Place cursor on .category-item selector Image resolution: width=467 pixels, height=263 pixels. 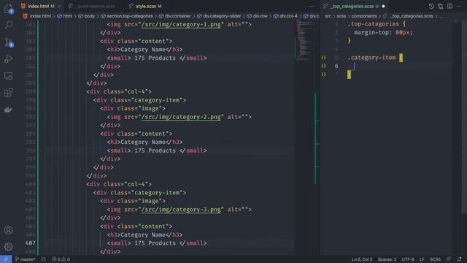[371, 58]
